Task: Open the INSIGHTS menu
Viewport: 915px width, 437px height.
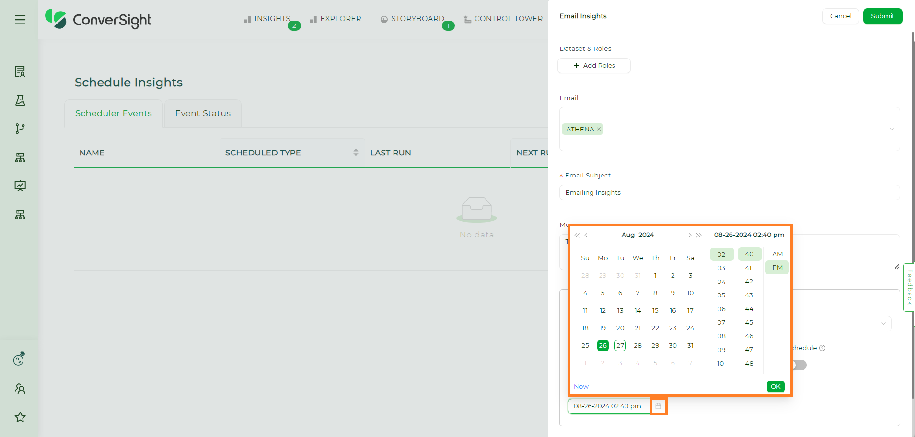Action: [267, 19]
